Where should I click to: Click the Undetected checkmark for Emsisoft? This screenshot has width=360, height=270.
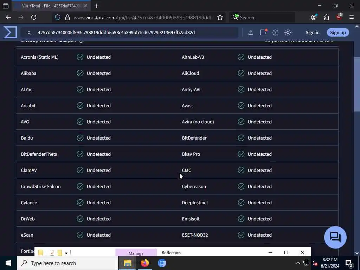[x=241, y=219]
